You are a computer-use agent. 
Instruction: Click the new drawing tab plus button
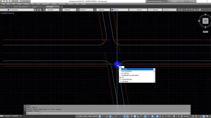pyautogui.click(x=62, y=7)
